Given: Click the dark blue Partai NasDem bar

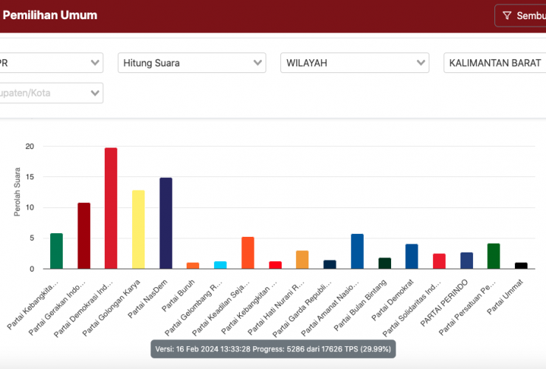Looking at the screenshot, I should [165, 223].
